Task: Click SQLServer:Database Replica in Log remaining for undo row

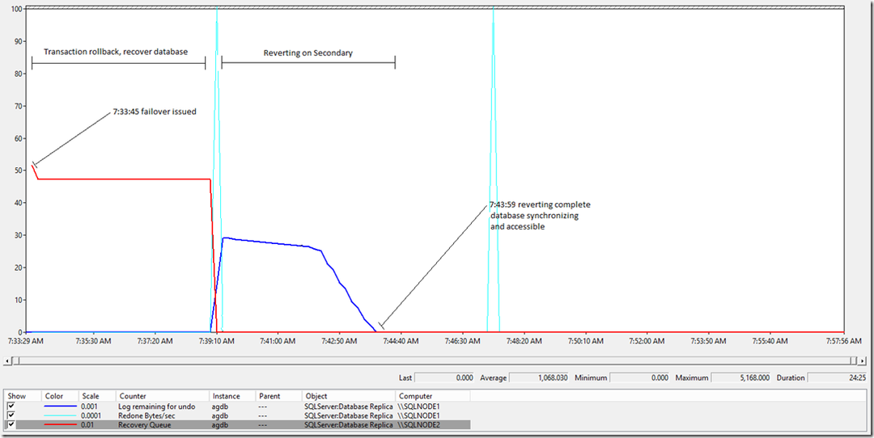Action: tap(348, 406)
